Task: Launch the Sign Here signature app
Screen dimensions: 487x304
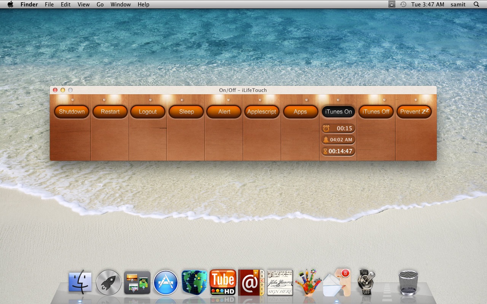Action: coord(280,283)
